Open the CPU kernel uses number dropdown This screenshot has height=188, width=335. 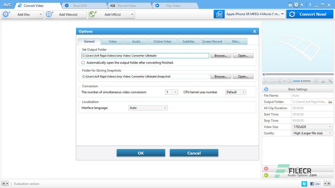click(x=236, y=92)
